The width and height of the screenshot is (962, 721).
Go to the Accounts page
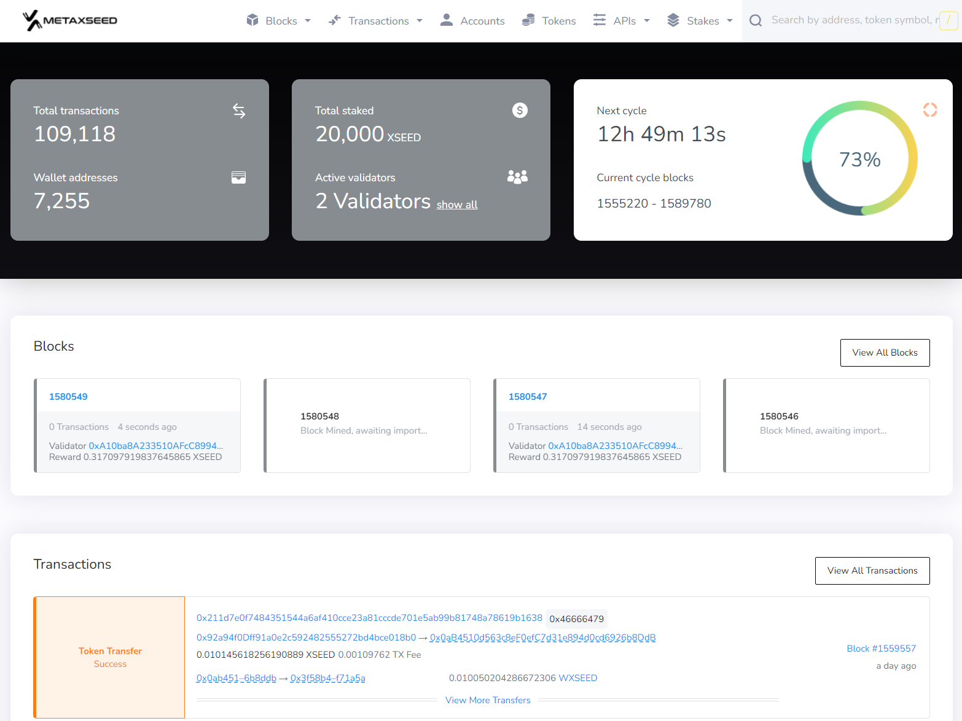(482, 21)
